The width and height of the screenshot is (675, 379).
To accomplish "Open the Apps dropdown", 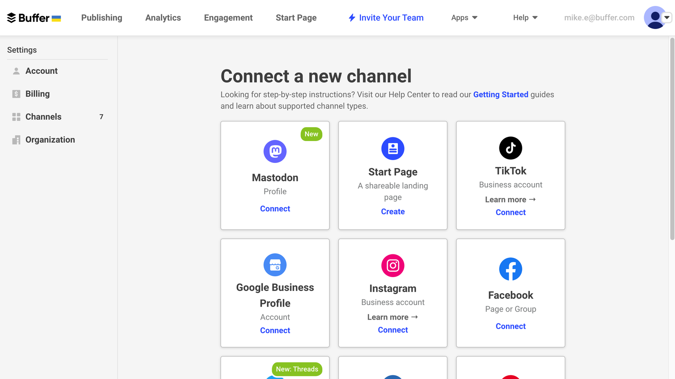I will coord(463,18).
